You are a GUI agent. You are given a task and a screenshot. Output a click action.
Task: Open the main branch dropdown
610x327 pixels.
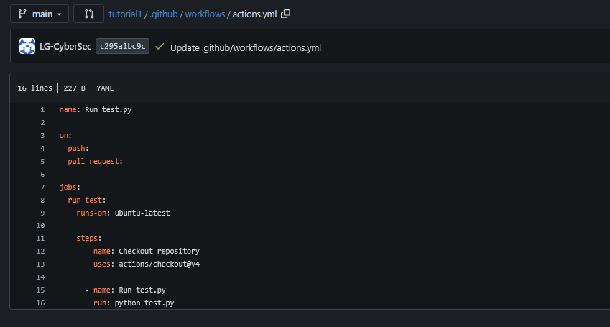(x=40, y=14)
